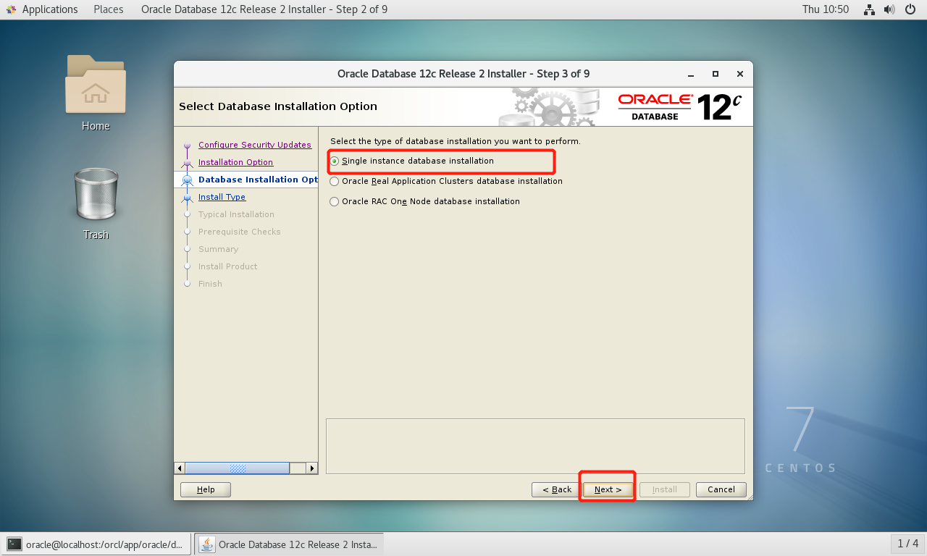Select Oracle RAC One Node installation
The width and height of the screenshot is (927, 556).
424,201
